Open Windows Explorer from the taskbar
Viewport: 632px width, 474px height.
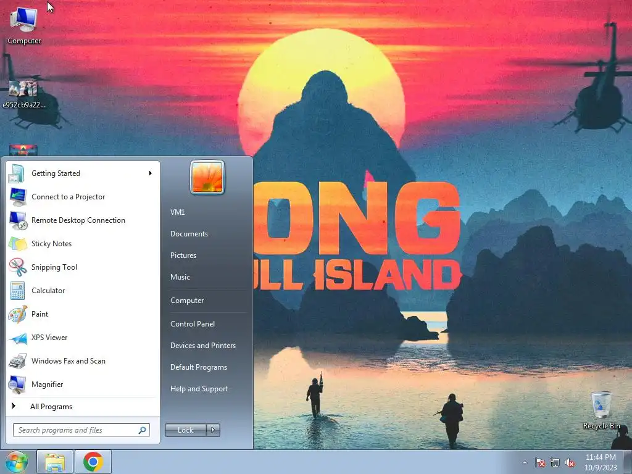55,462
